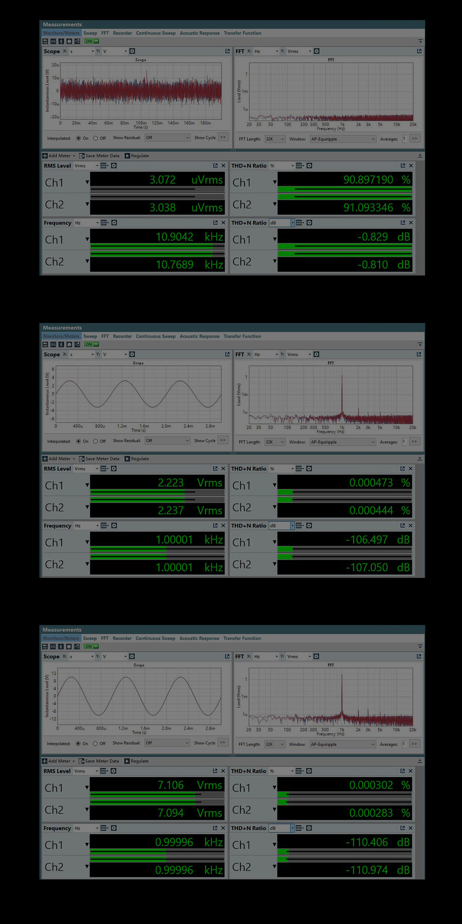Image resolution: width=462 pixels, height=924 pixels.
Task: Click the display mode icon of the -106.497 dB meter
Action: [x=299, y=525]
